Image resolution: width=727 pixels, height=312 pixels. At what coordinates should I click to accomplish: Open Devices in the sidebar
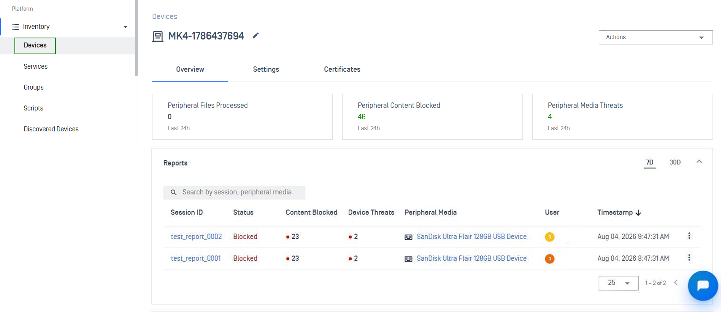pyautogui.click(x=35, y=46)
